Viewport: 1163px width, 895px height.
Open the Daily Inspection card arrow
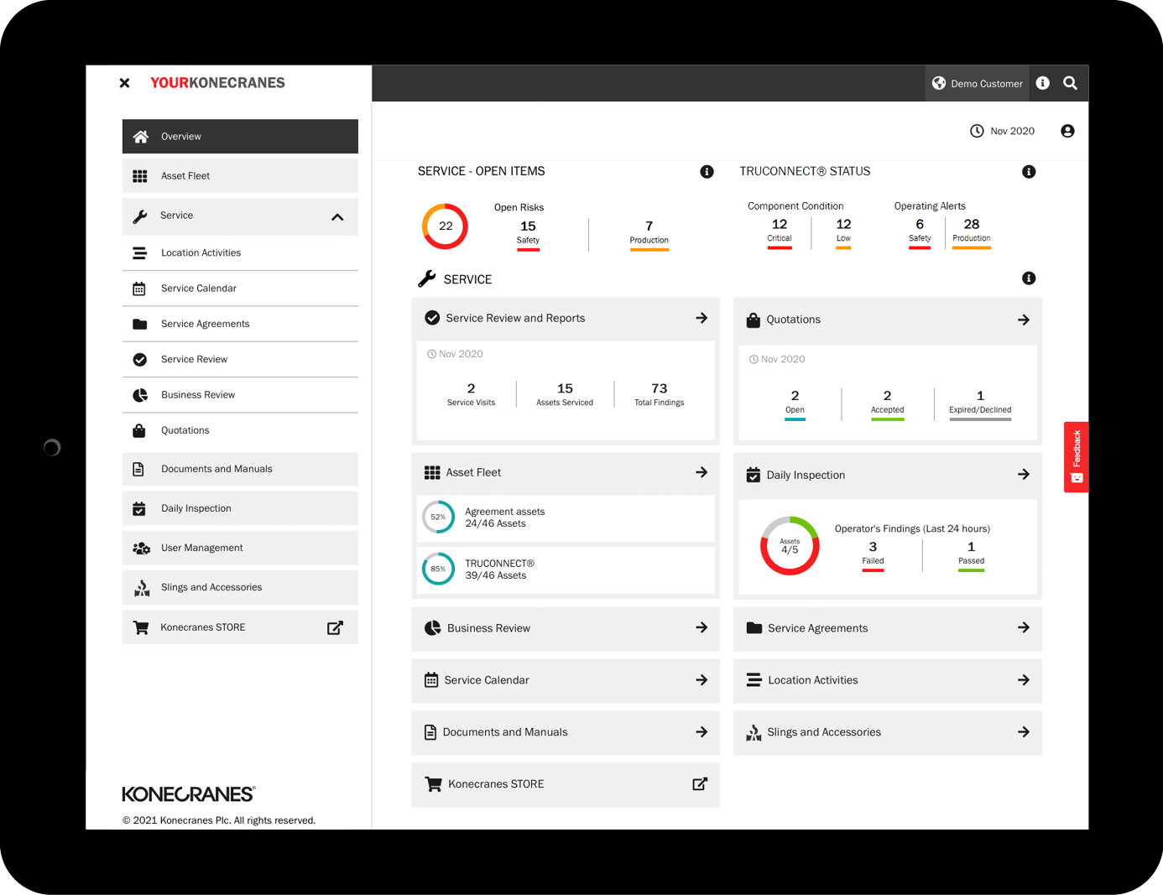[x=1023, y=475]
